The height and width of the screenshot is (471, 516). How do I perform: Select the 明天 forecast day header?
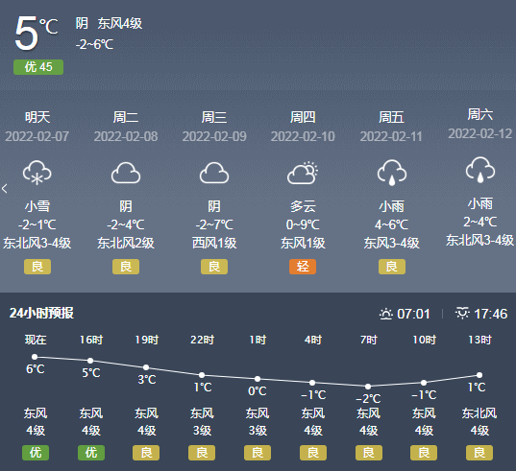(37, 117)
